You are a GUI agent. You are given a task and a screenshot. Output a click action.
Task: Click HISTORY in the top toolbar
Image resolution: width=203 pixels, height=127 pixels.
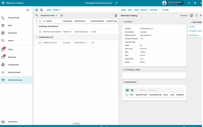(x=153, y=10)
